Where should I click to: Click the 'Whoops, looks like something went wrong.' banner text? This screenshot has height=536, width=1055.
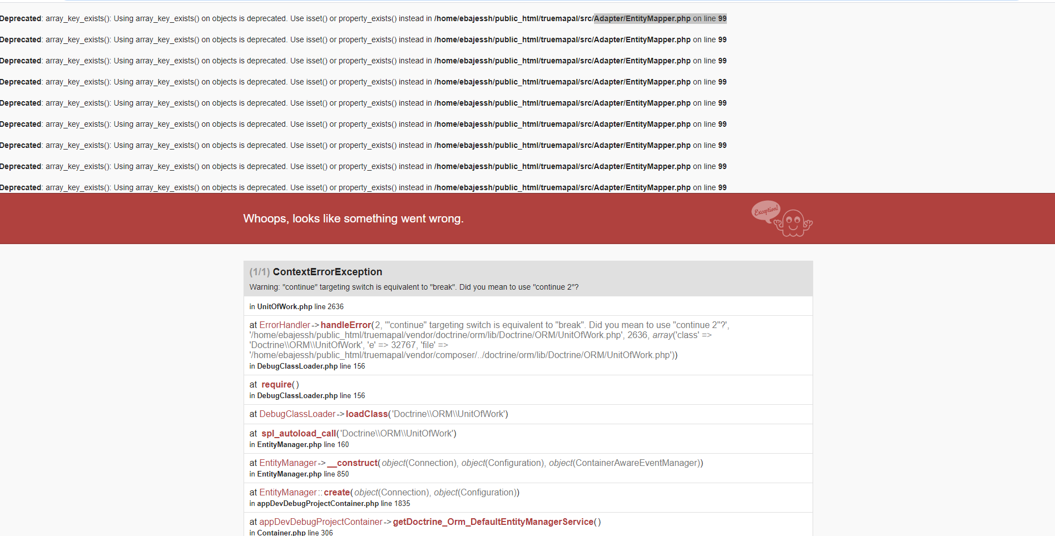coord(353,219)
